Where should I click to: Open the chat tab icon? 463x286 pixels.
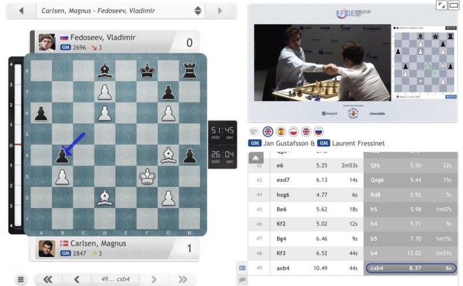pyautogui.click(x=242, y=280)
